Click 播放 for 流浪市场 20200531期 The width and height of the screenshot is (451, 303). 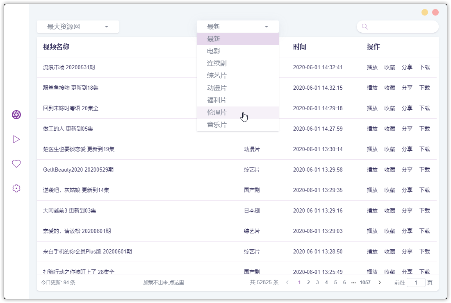click(372, 67)
